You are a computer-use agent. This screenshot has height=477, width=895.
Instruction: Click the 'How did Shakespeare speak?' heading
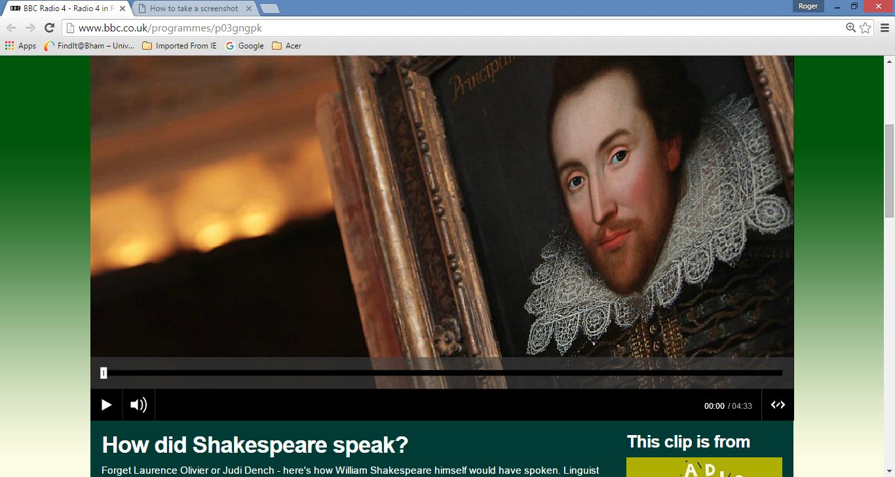tap(255, 445)
